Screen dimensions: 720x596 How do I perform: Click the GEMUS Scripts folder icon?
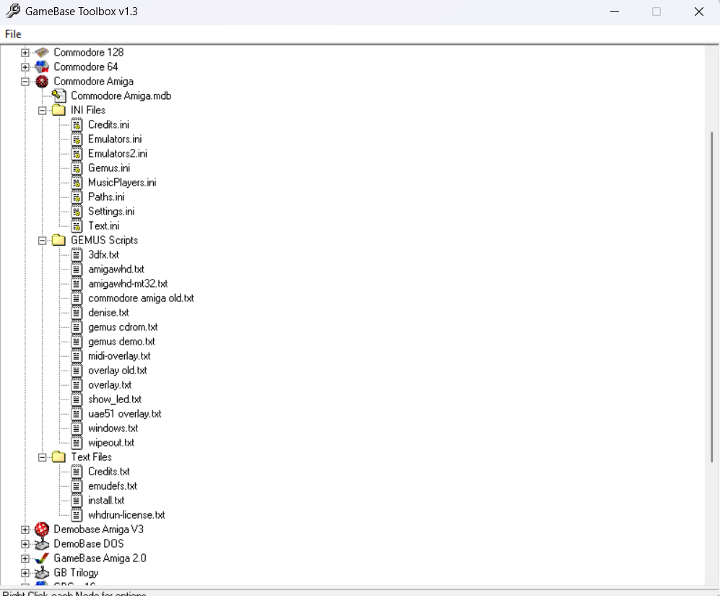[x=58, y=241]
